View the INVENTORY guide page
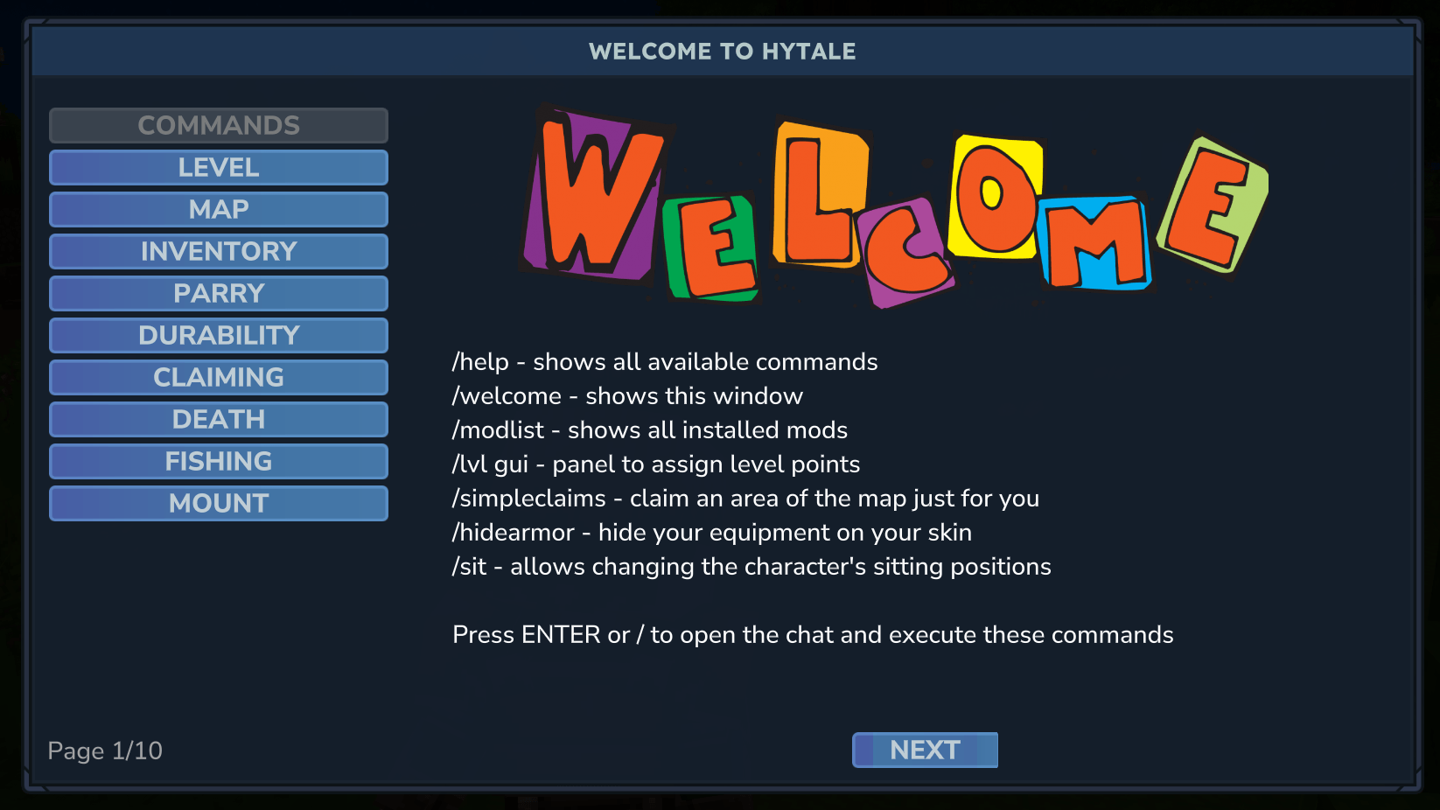The image size is (1440, 810). [x=219, y=251]
